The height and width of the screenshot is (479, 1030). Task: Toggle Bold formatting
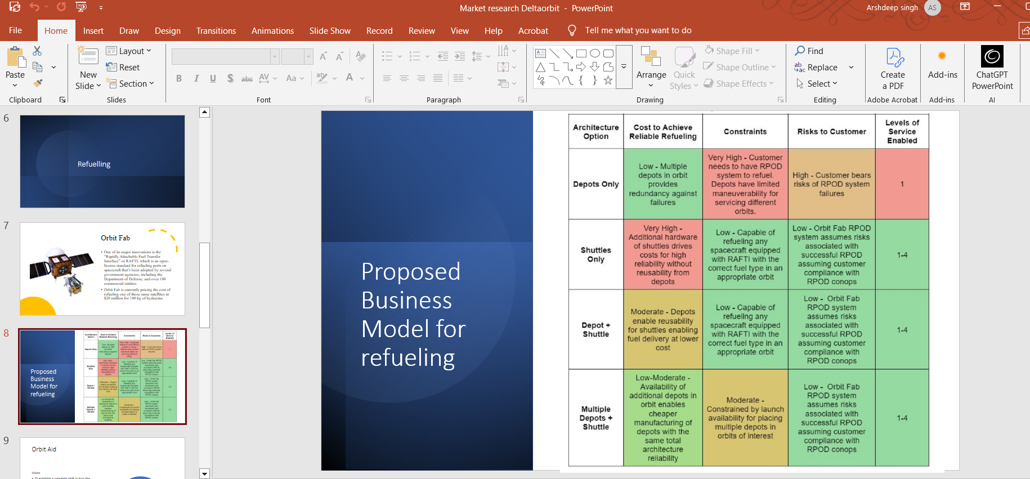pos(179,78)
